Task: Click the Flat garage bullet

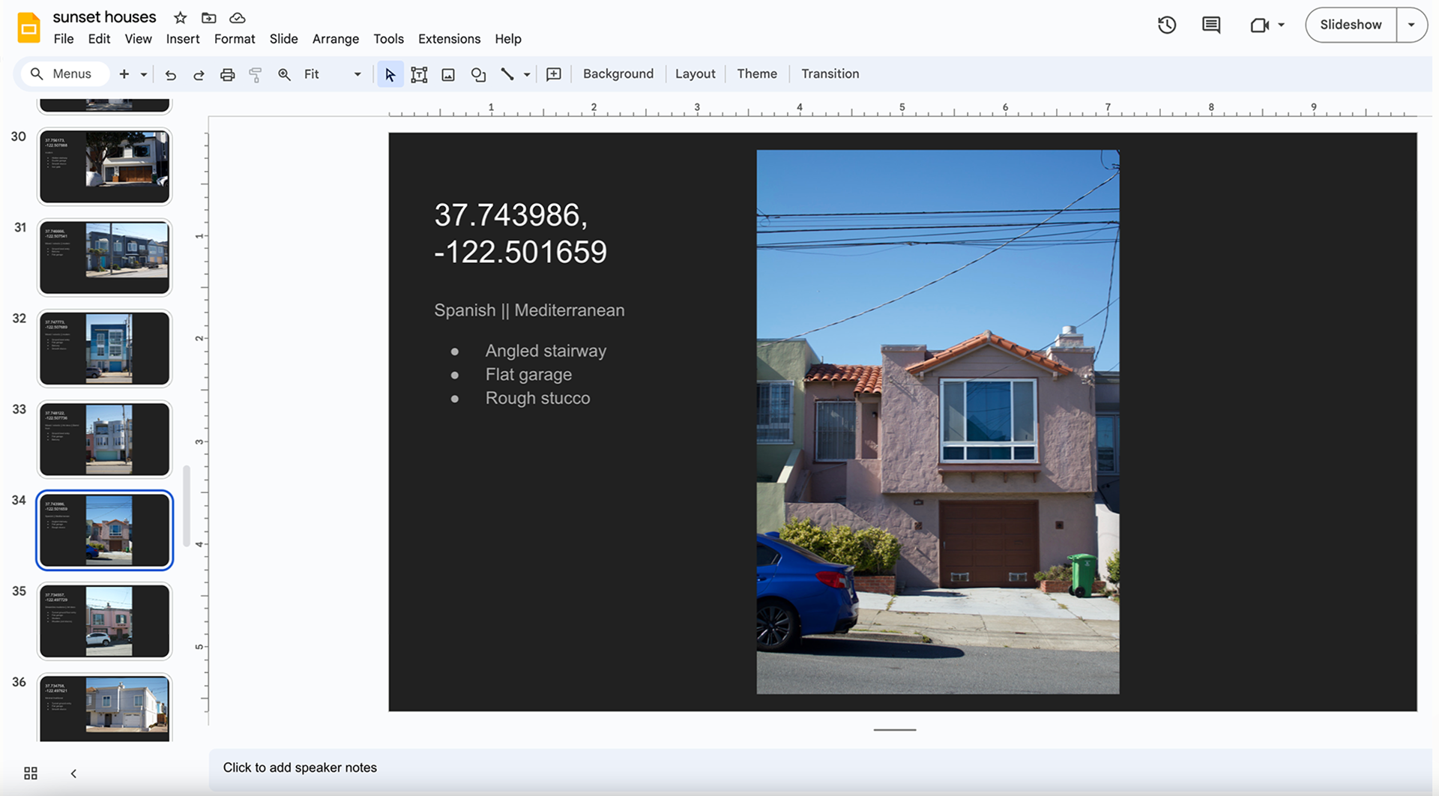Action: pos(528,375)
